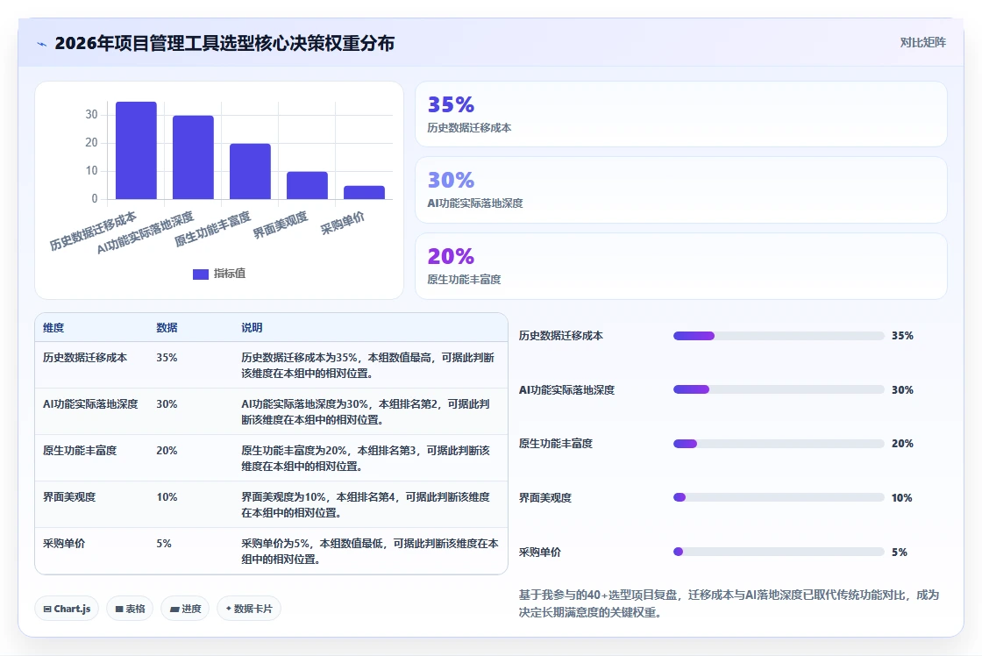Select table cell 采购单价

[64, 543]
